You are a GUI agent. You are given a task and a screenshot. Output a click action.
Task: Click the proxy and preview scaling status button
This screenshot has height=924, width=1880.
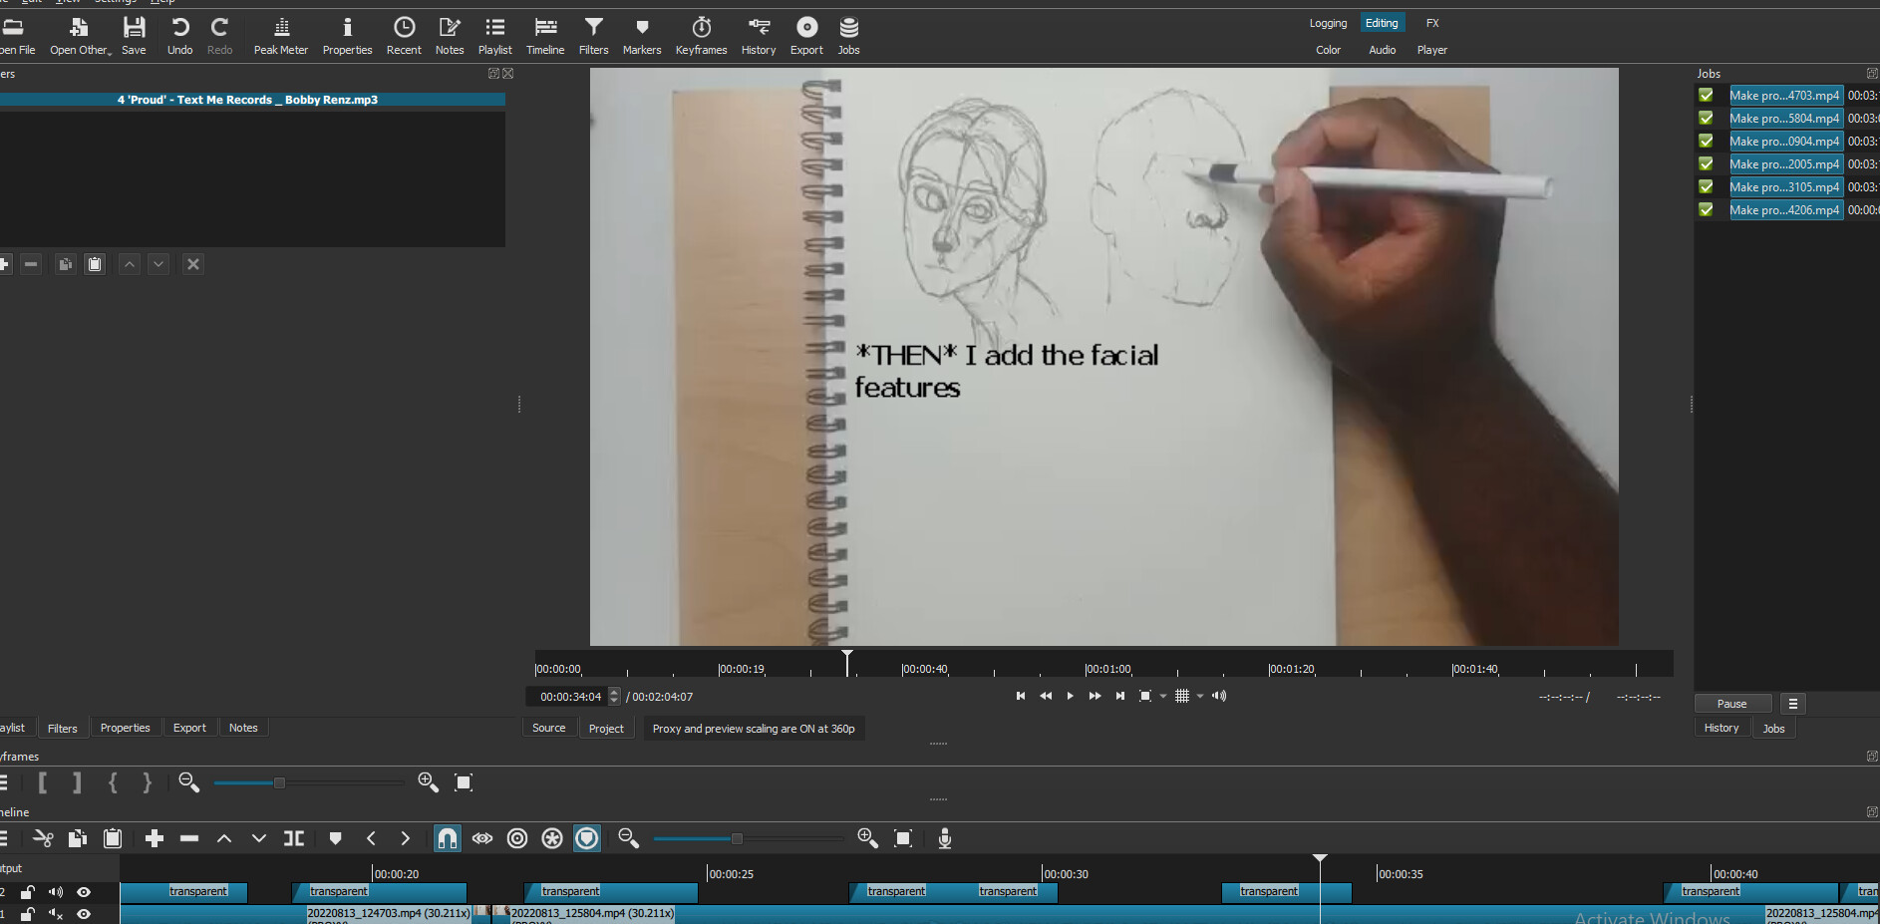[754, 729]
